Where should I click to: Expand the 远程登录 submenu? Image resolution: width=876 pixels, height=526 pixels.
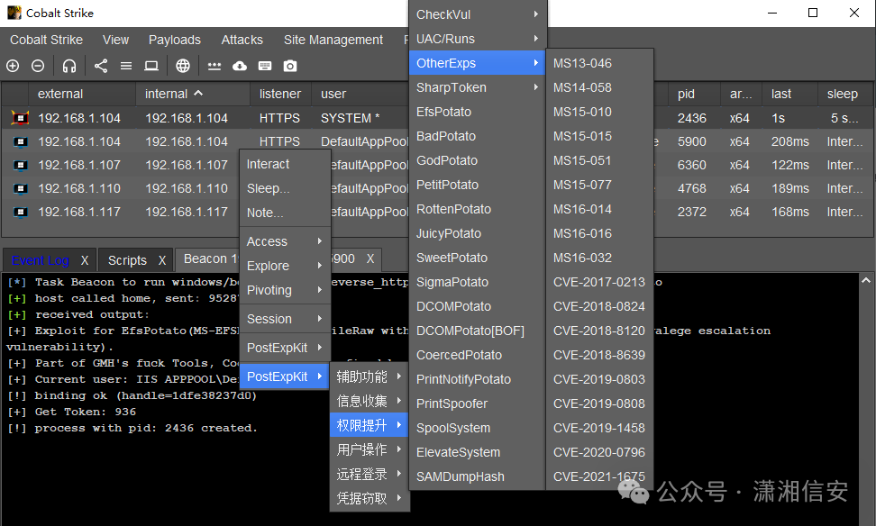(x=370, y=474)
